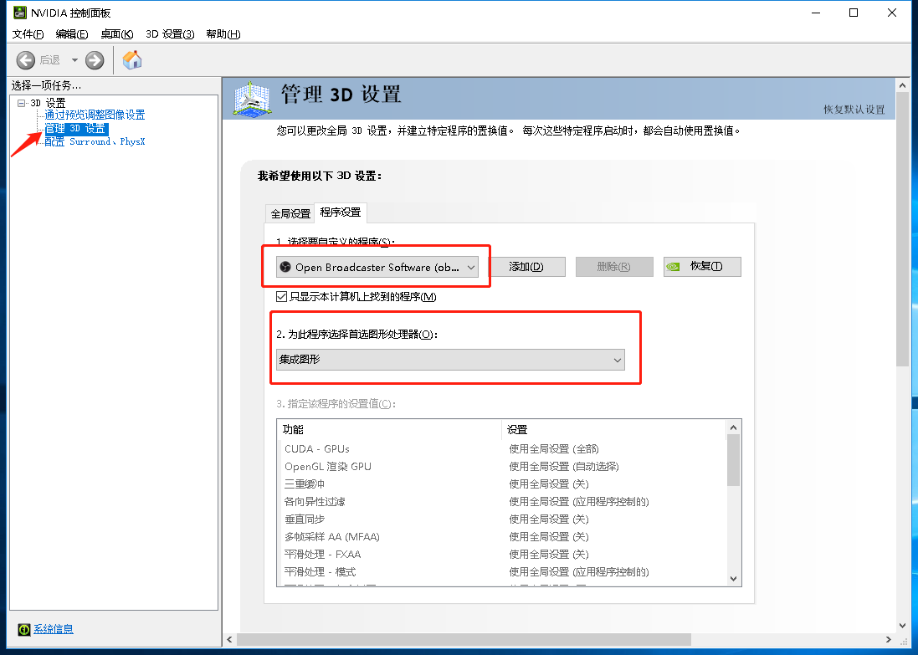This screenshot has width=918, height=655.
Task: Minimize the NVIDIA control panel window
Action: [816, 13]
